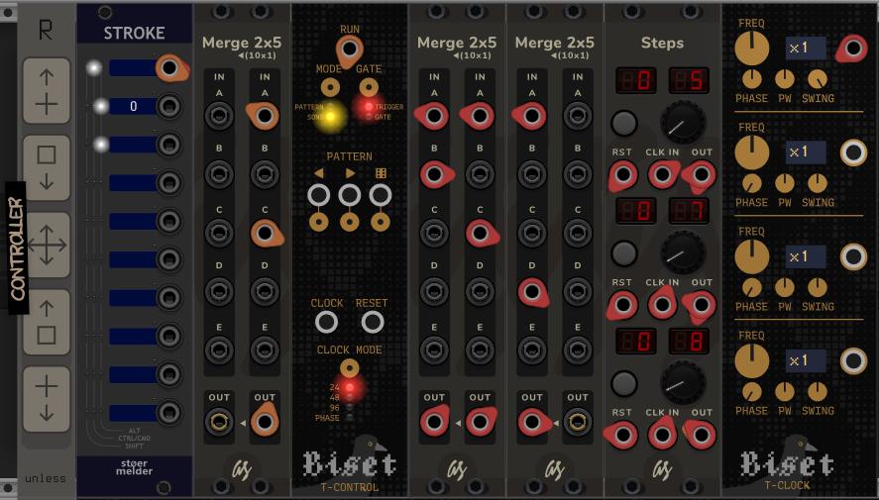Click the previous-pattern jack under the left arrow

[x=318, y=195]
